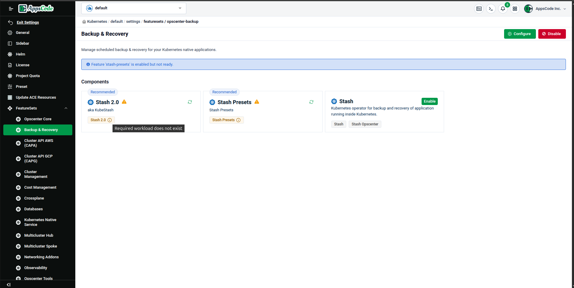574x288 pixels.
Task: Enable the Stash operator component
Action: click(x=429, y=101)
